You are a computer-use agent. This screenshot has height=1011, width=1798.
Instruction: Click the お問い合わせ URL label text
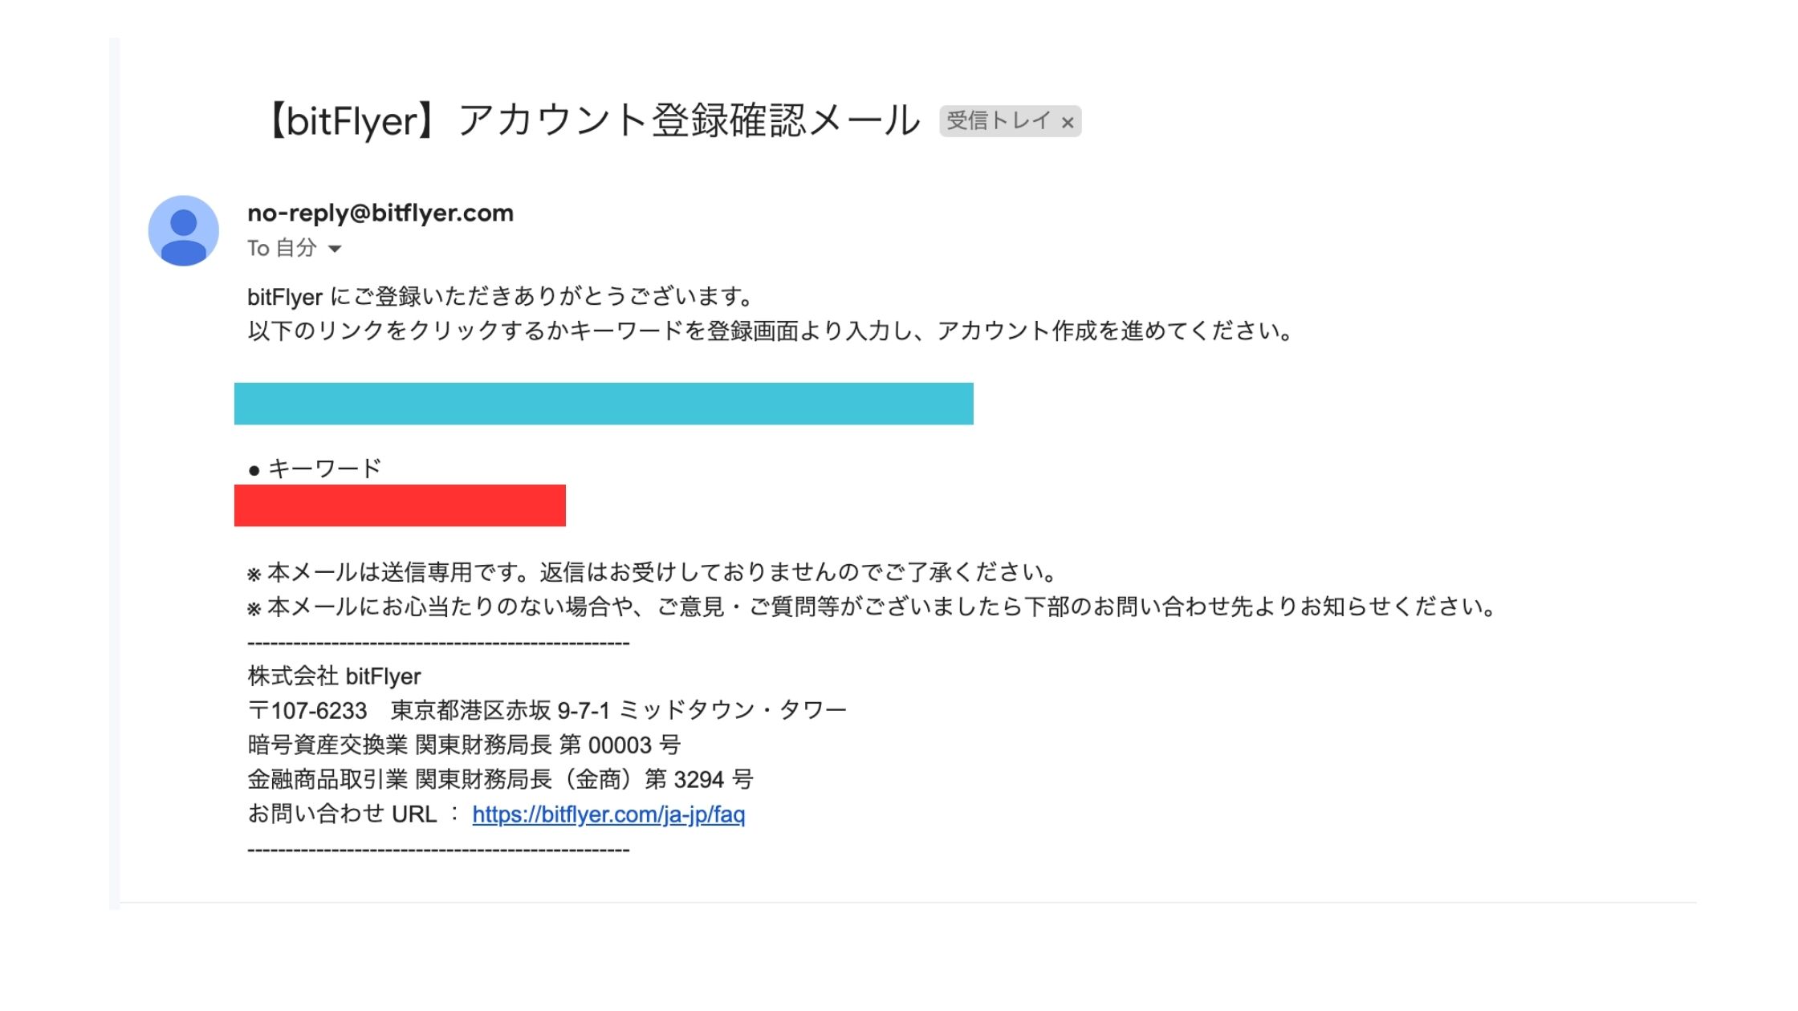(x=342, y=814)
